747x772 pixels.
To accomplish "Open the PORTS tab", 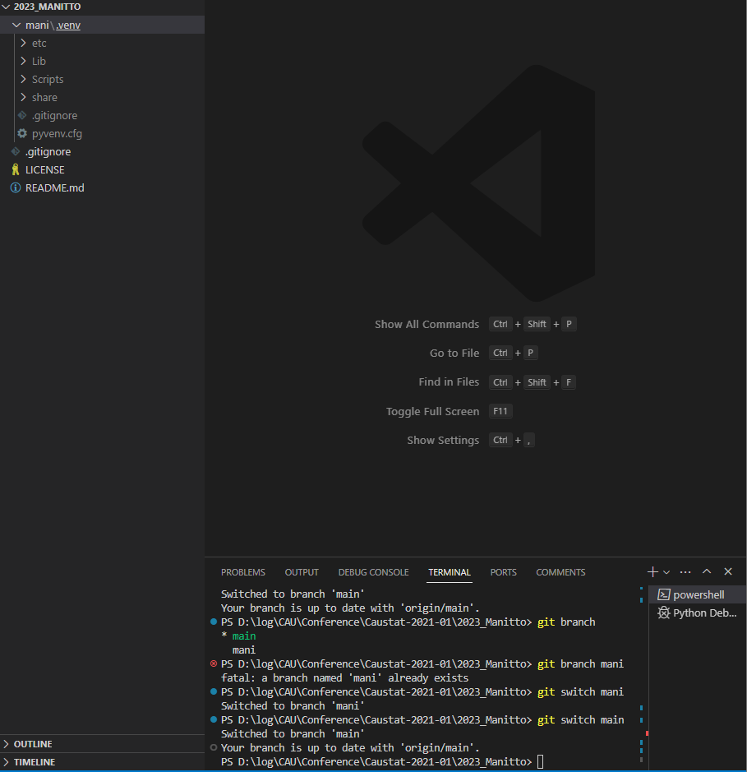I will (504, 572).
